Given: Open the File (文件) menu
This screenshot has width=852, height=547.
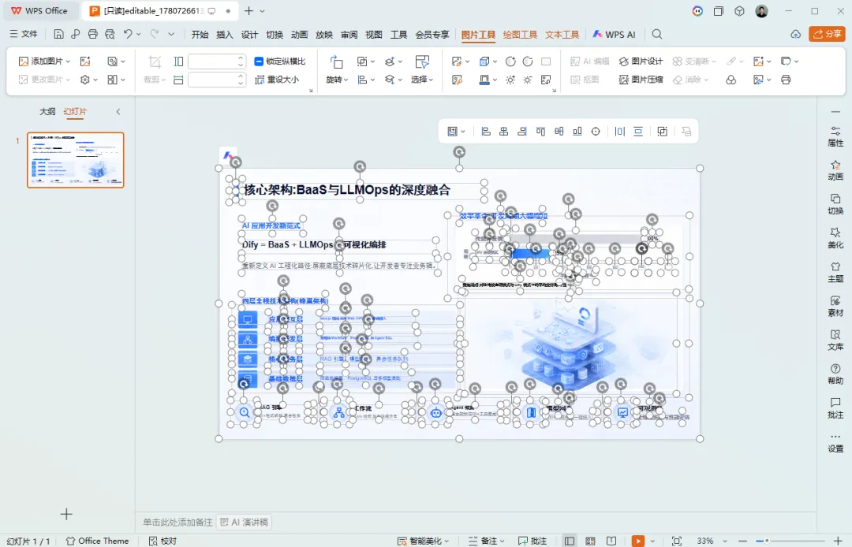Looking at the screenshot, I should point(24,34).
